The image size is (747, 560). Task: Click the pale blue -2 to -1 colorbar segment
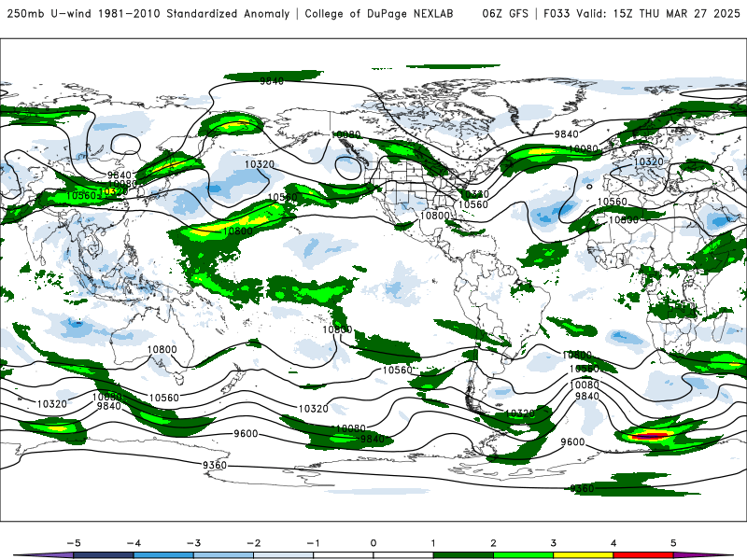tap(284, 555)
